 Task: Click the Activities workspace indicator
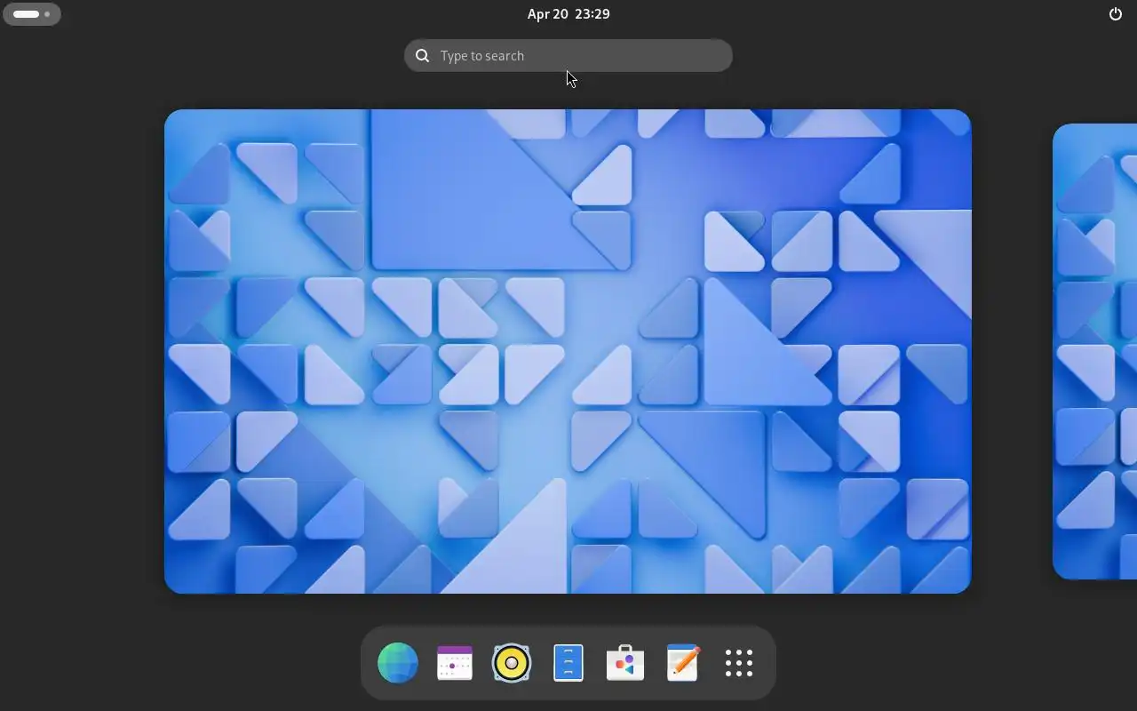point(32,14)
